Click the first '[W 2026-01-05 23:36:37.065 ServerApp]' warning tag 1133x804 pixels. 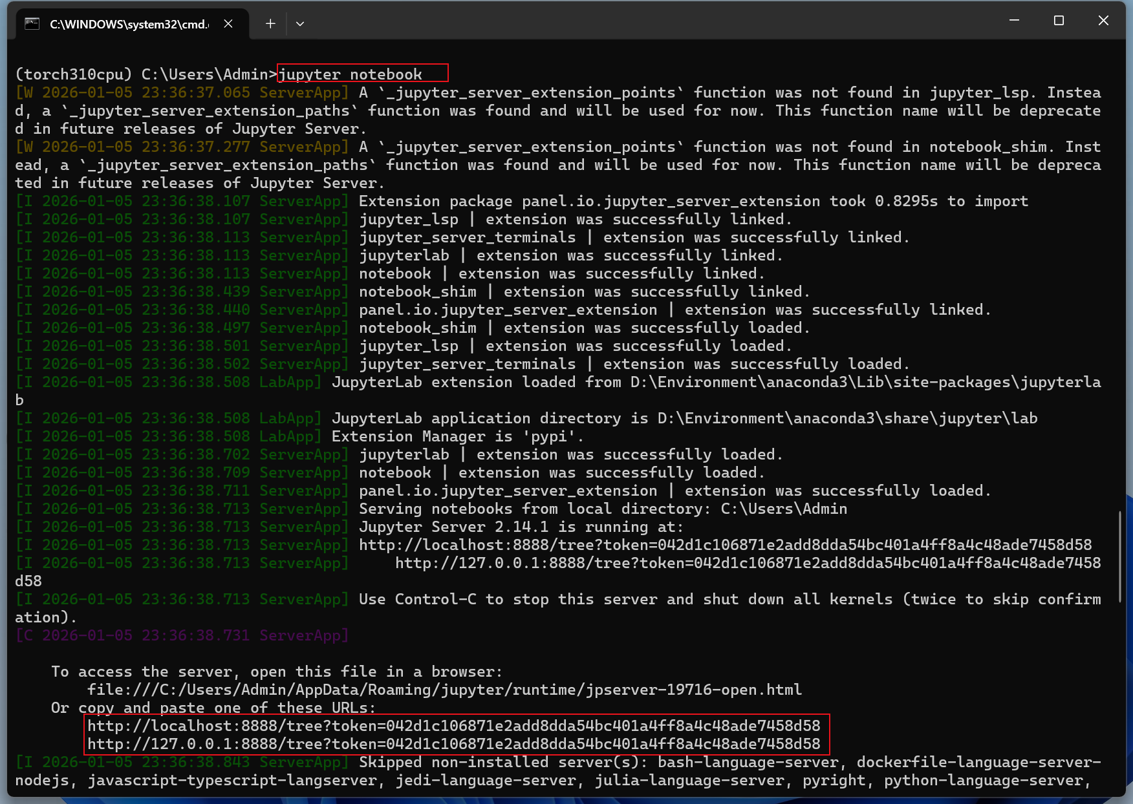(x=182, y=92)
